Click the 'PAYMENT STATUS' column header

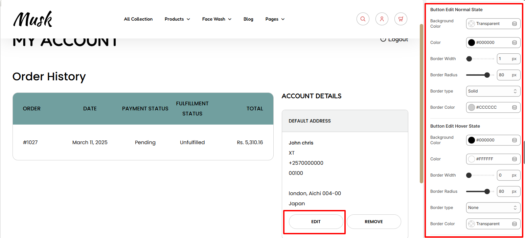pos(145,109)
